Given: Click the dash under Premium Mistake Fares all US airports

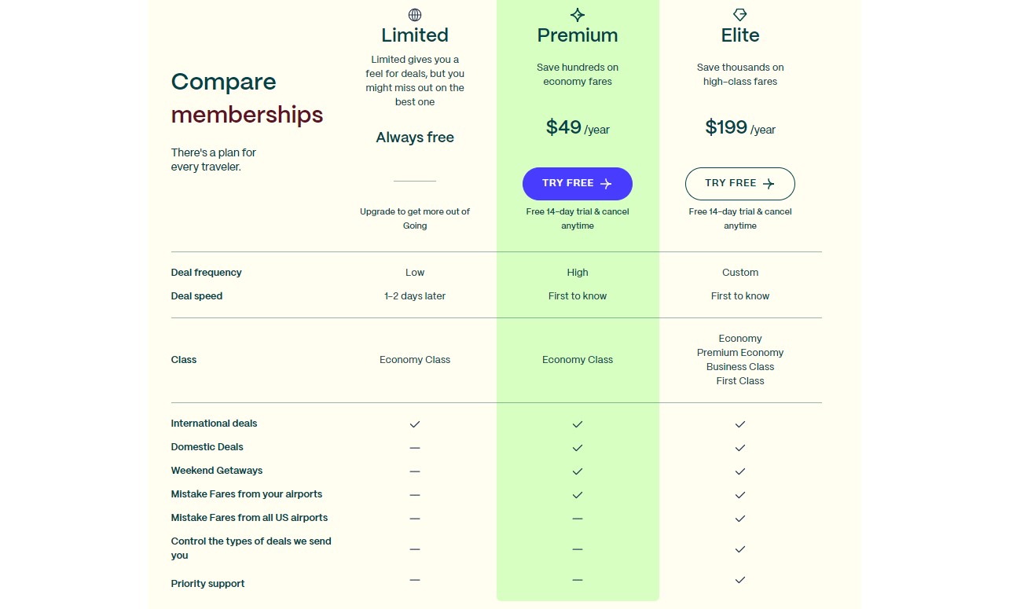Looking at the screenshot, I should (x=578, y=518).
